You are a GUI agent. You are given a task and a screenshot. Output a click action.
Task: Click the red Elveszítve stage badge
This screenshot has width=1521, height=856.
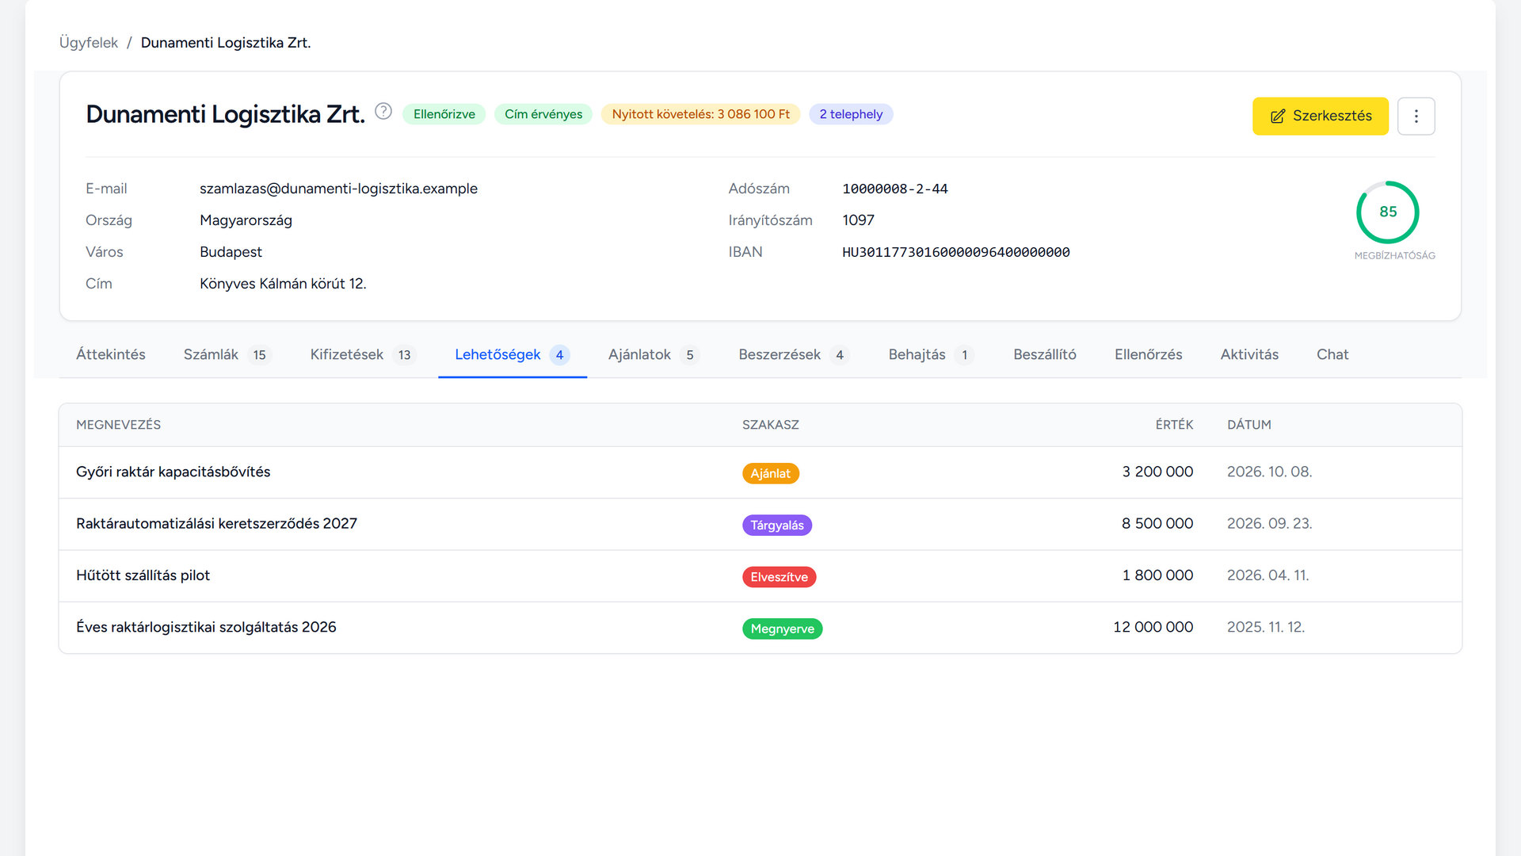coord(779,577)
